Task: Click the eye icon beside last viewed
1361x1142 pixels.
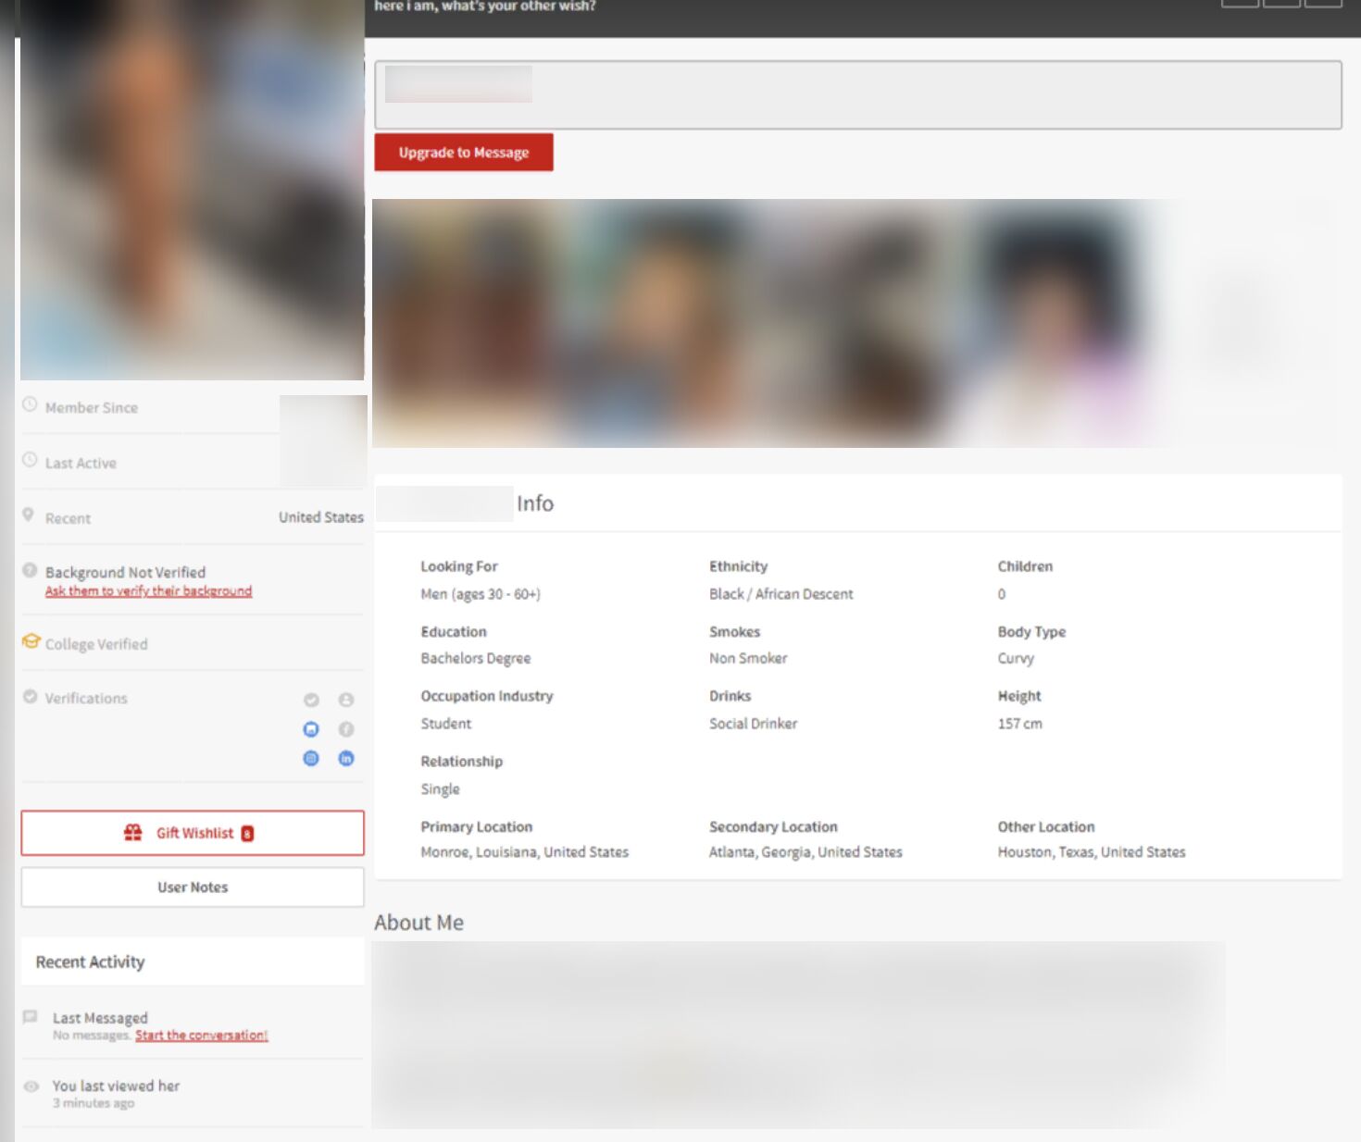Action: [31, 1086]
